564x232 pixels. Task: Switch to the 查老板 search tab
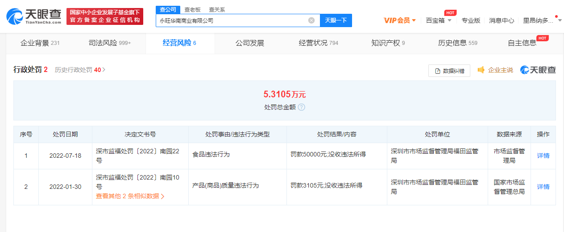(192, 10)
